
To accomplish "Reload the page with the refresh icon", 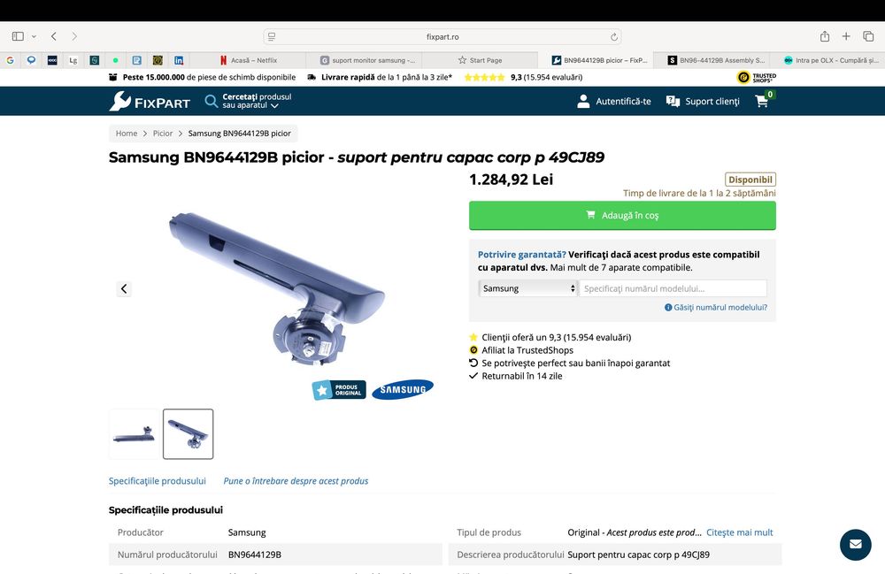I will pos(614,36).
